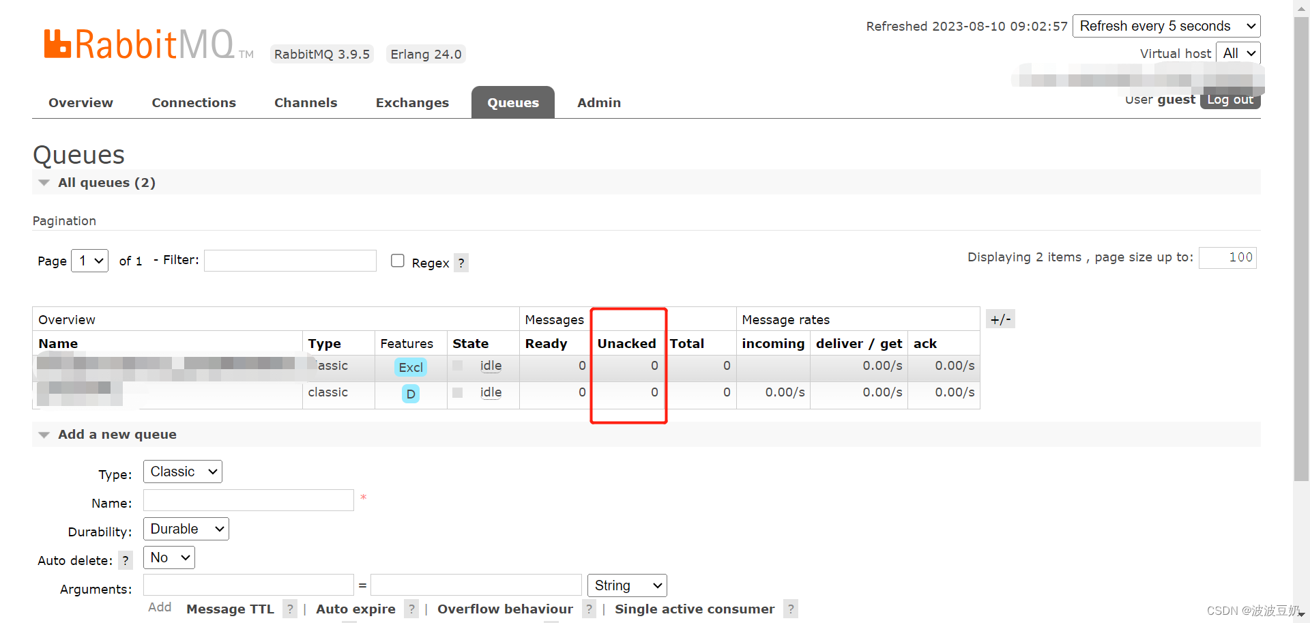Click the guest user name
This screenshot has height=623, width=1310.
pyautogui.click(x=1176, y=100)
